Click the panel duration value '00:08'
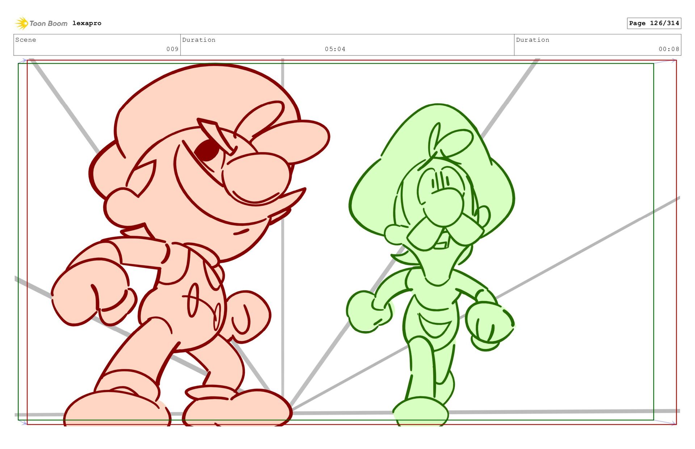 point(669,49)
